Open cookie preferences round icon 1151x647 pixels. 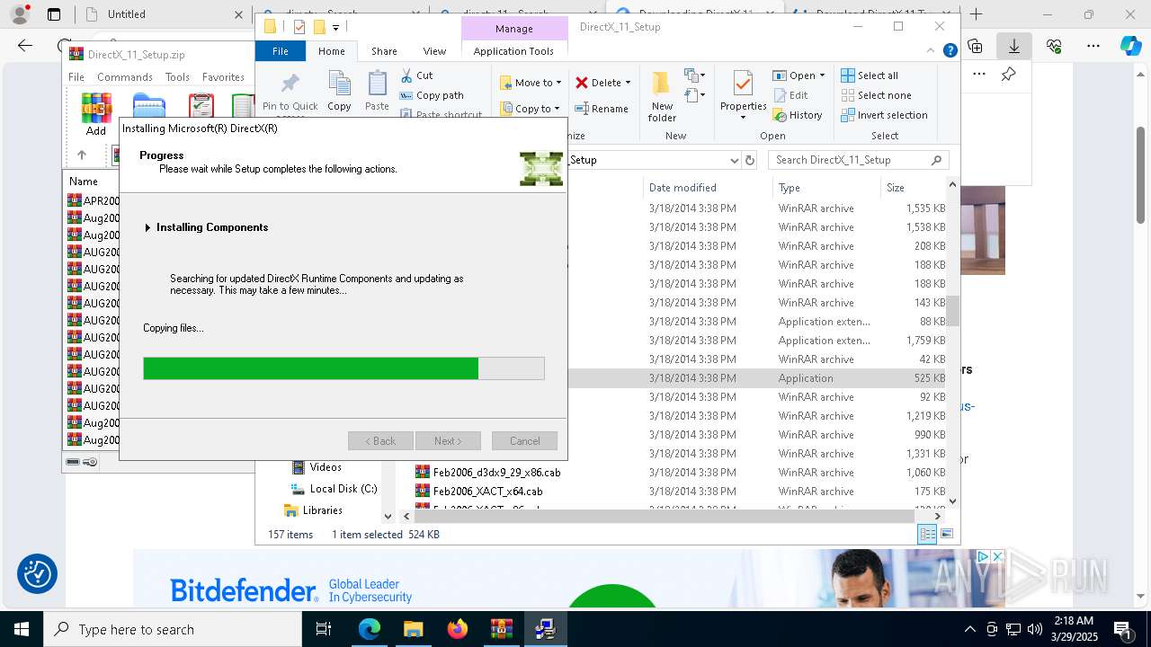coord(38,574)
